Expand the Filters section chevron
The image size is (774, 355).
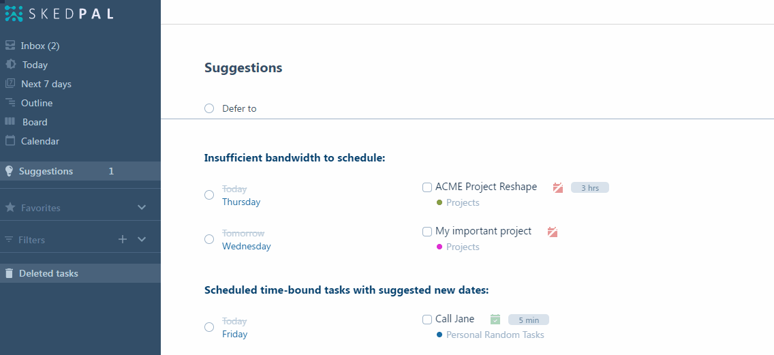pyautogui.click(x=142, y=239)
